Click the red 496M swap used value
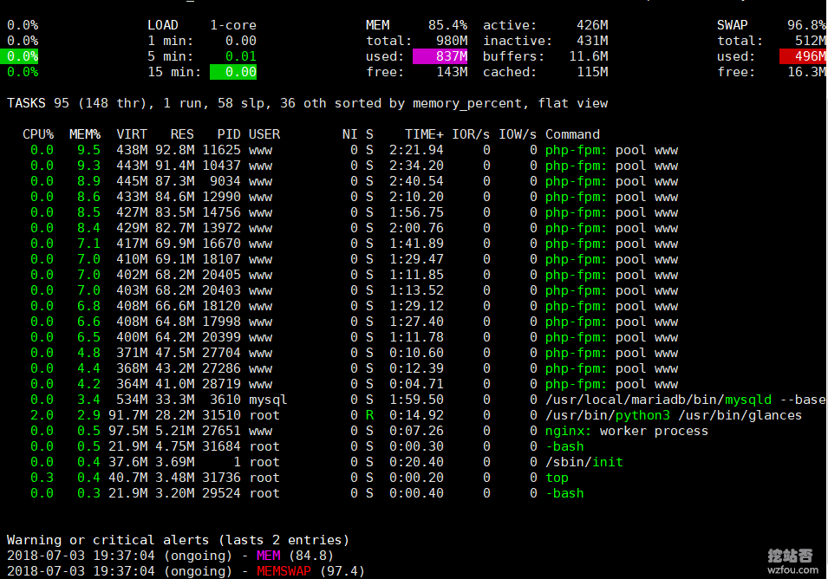 [803, 56]
